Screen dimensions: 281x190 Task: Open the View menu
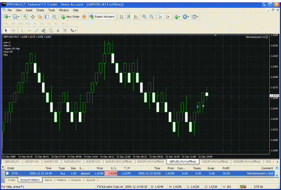pyautogui.click(x=18, y=10)
